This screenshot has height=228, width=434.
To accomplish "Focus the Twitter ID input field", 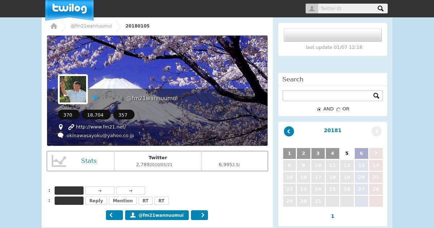I will coord(346,9).
